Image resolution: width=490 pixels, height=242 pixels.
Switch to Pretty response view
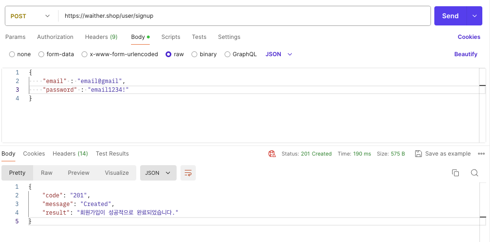tap(17, 173)
